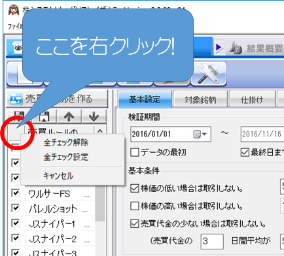Uncheck the 最終日まで checkbox
Image resolution: width=284 pixels, height=256 pixels.
[x=245, y=152]
